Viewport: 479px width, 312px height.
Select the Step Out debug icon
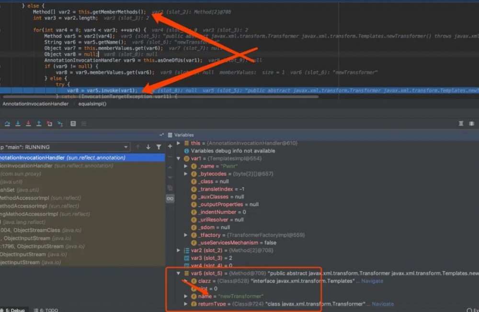tap(40, 123)
